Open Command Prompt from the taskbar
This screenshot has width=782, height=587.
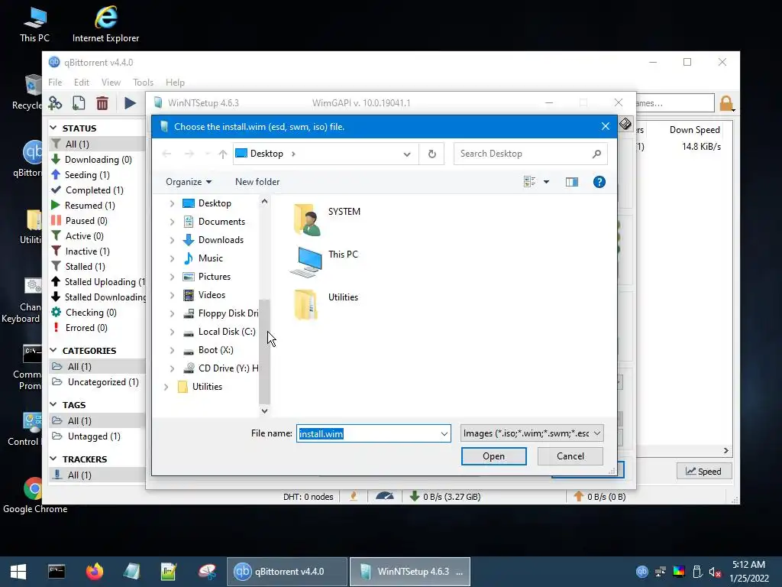pos(57,572)
